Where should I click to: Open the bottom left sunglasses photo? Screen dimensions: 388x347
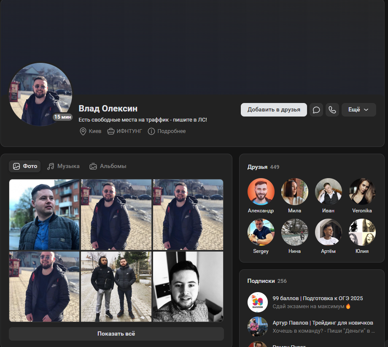point(44,287)
